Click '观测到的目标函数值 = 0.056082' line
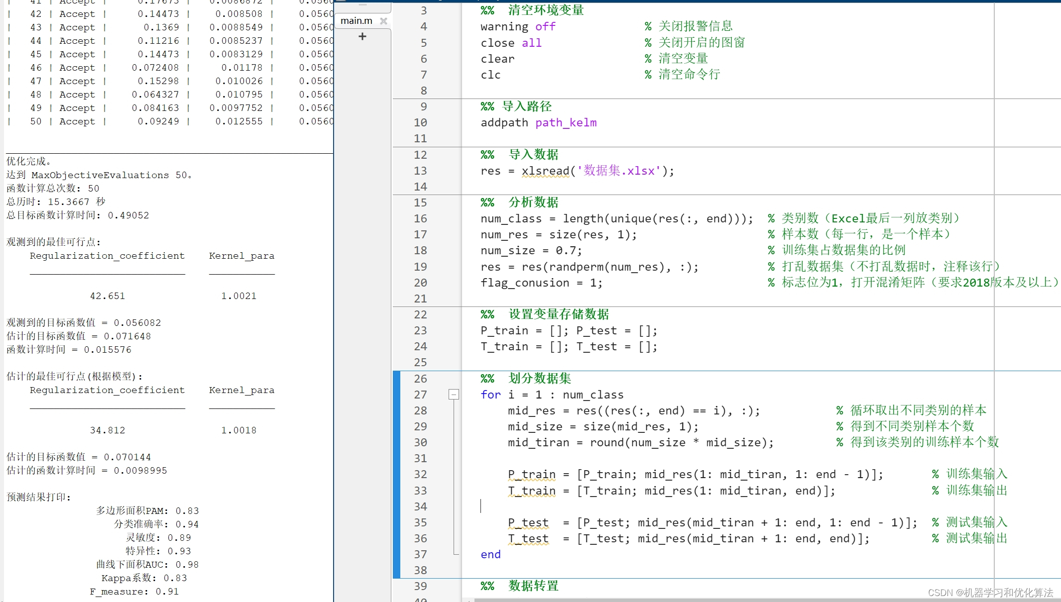 click(84, 323)
